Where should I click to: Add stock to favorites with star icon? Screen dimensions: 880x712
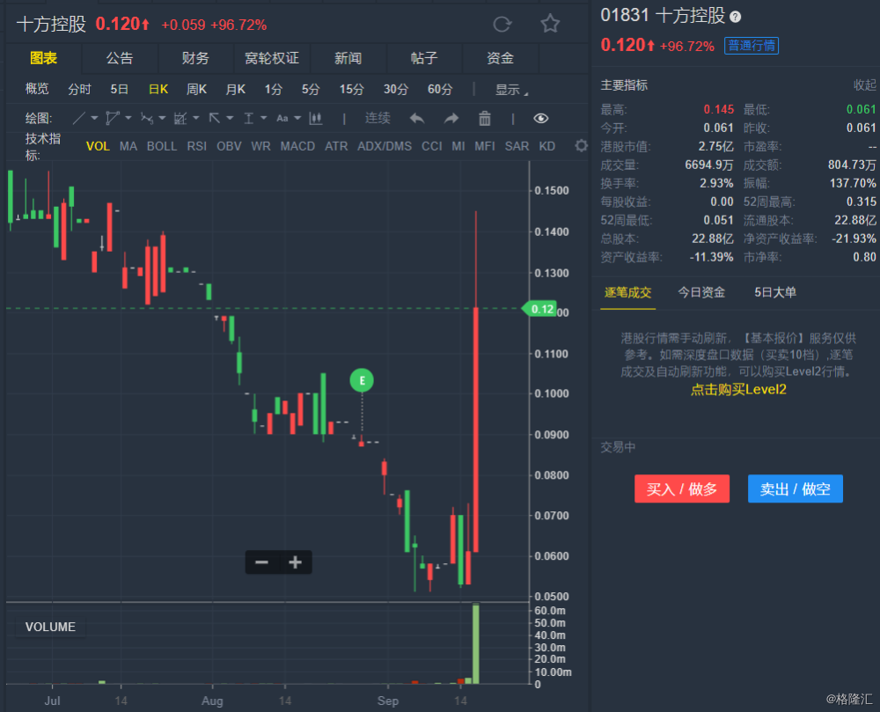click(550, 24)
